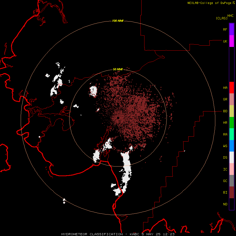The image size is (236, 236).
Task: Click the HA legend label
Action: point(225,88)
